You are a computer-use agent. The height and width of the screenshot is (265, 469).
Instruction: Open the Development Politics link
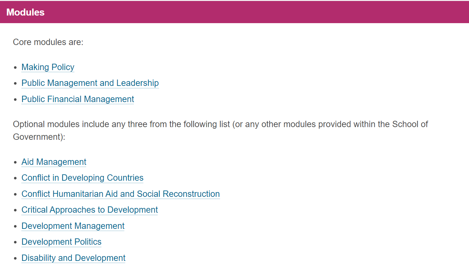coord(61,242)
